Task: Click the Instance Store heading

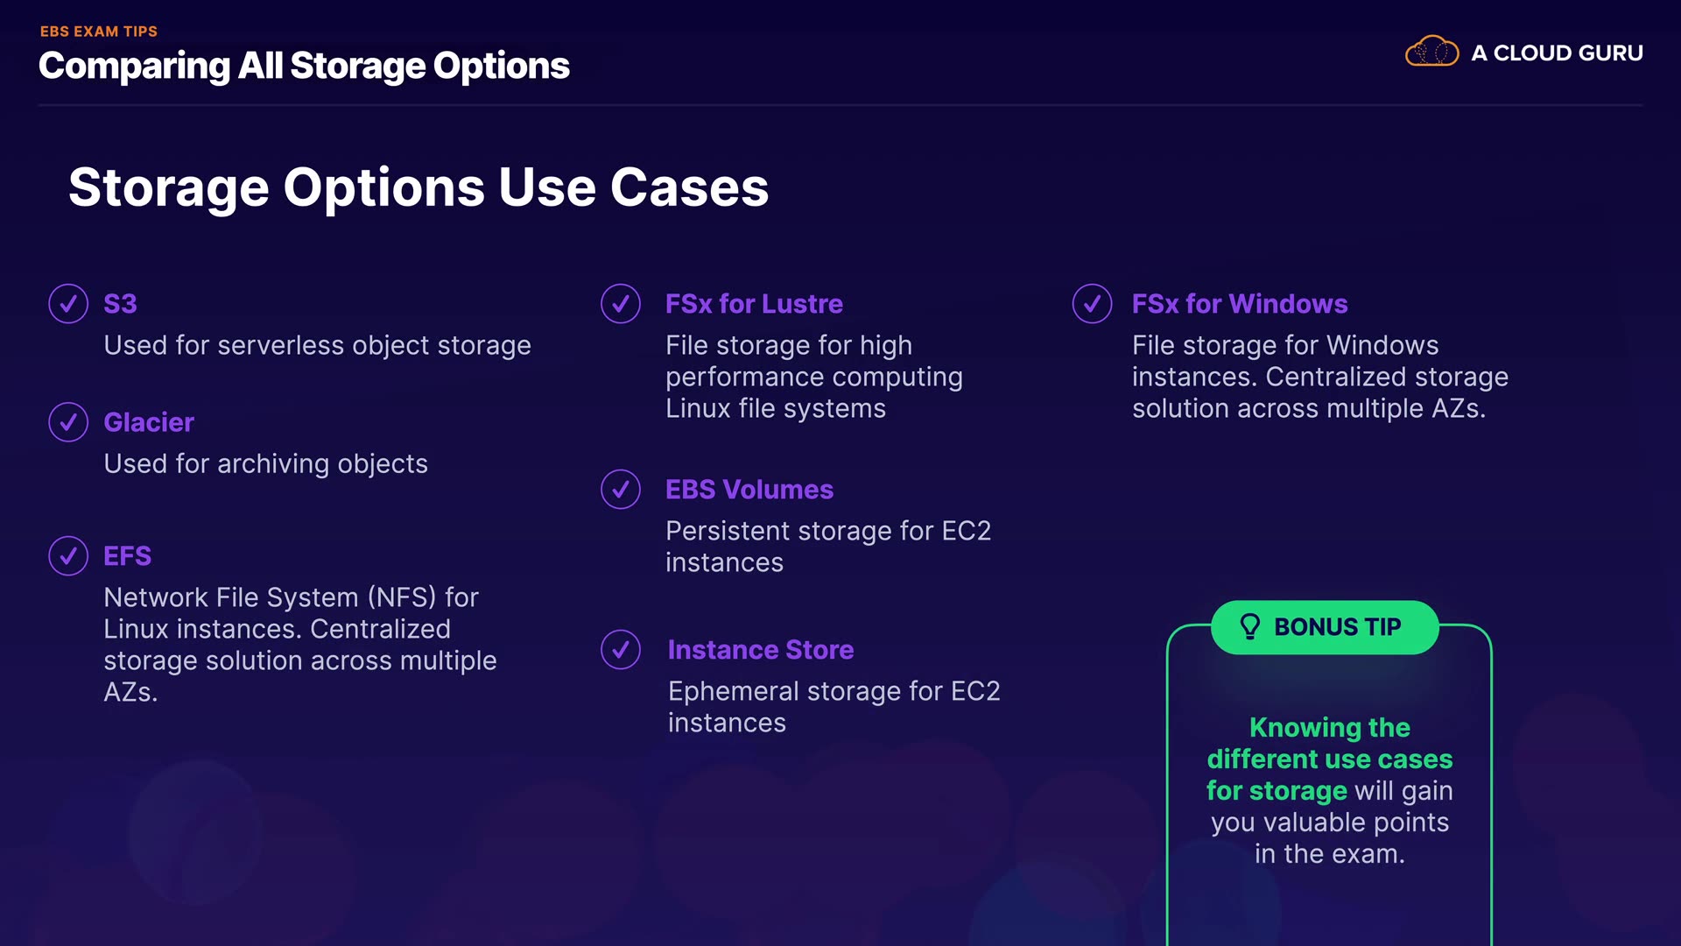Action: [760, 650]
